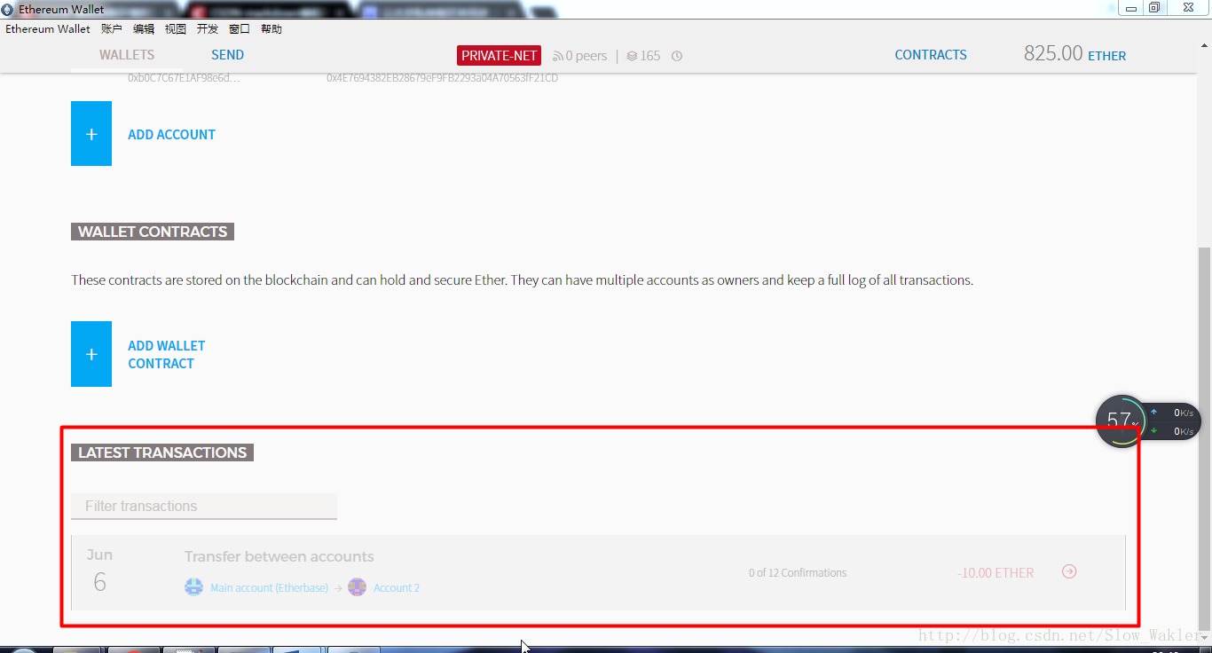Switch to the Contracts tab
Image resolution: width=1212 pixels, height=653 pixels.
pyautogui.click(x=931, y=55)
